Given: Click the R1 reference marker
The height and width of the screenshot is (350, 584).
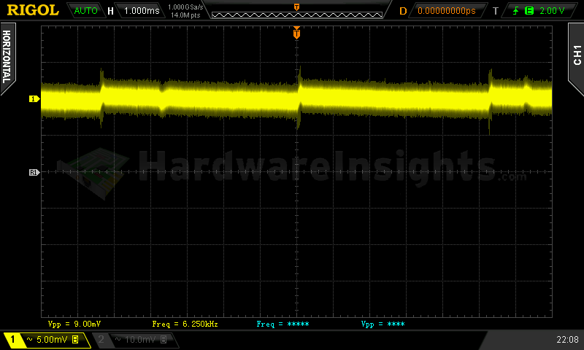Looking at the screenshot, I should click(34, 172).
